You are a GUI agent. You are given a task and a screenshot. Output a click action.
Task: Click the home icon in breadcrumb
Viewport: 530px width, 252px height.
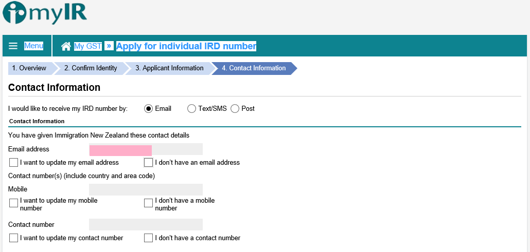point(66,47)
